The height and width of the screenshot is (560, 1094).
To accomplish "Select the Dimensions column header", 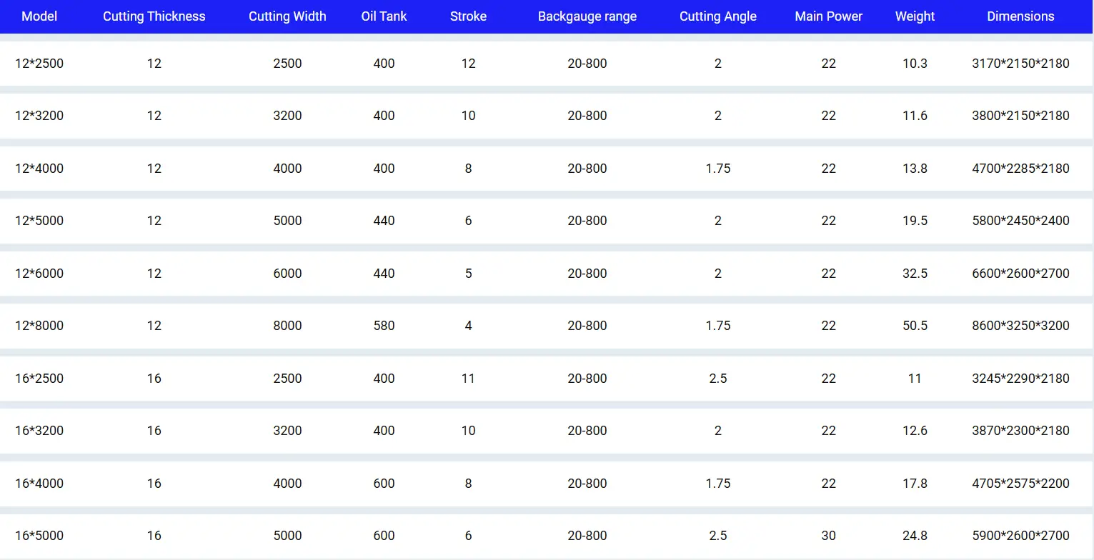I will pyautogui.click(x=1020, y=16).
